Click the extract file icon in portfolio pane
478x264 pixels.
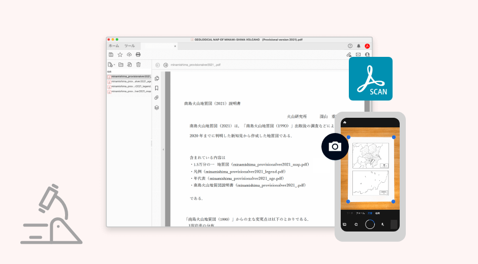[x=130, y=64]
